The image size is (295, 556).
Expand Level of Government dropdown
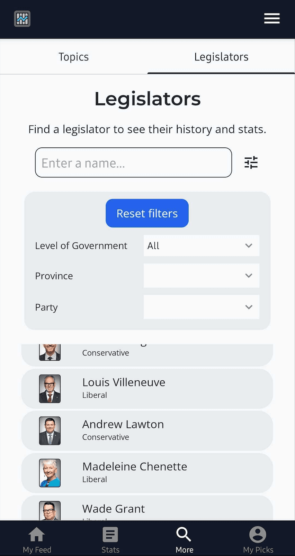[x=201, y=245]
